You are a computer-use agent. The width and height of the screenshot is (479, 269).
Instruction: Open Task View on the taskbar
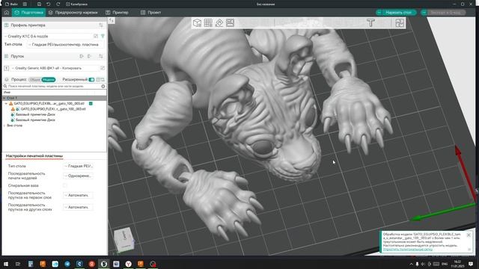click(x=18, y=264)
